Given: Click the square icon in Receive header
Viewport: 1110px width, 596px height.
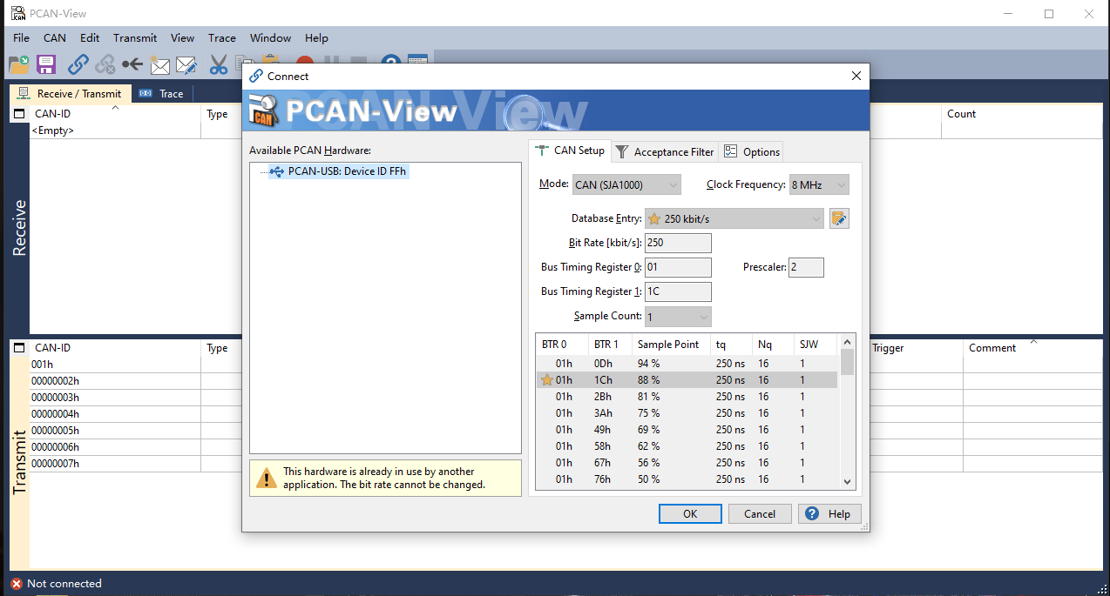Looking at the screenshot, I should click(19, 114).
